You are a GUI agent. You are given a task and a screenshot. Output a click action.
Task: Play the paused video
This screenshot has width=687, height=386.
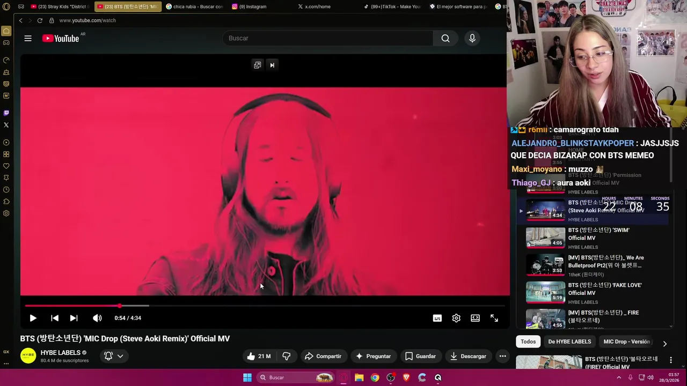pyautogui.click(x=33, y=318)
